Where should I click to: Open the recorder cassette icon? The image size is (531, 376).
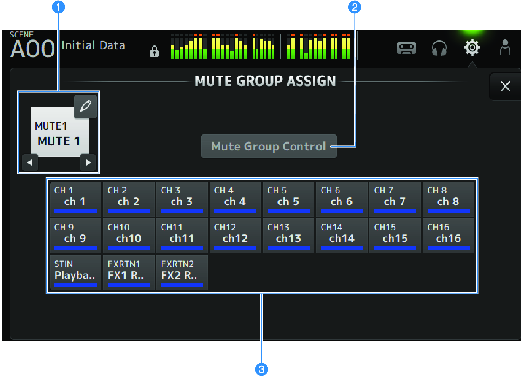coord(406,48)
